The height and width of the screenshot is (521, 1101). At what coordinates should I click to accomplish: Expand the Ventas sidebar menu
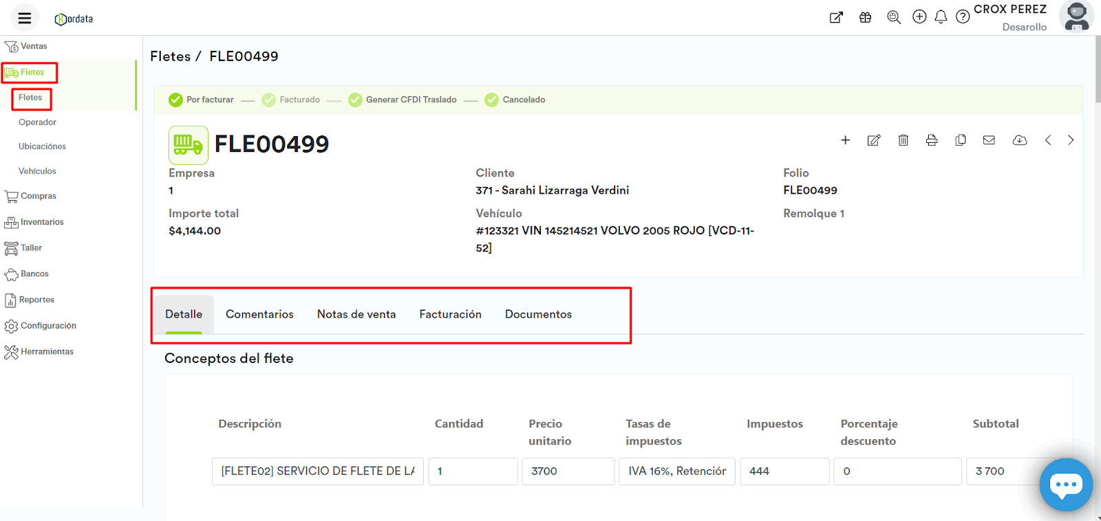(x=34, y=46)
